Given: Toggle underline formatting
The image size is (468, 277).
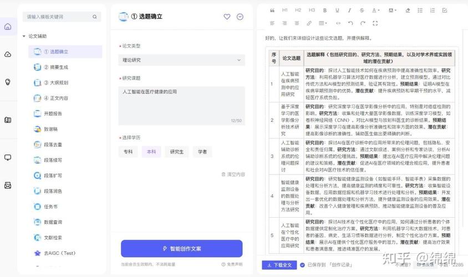Looking at the screenshot, I should pos(337,11).
